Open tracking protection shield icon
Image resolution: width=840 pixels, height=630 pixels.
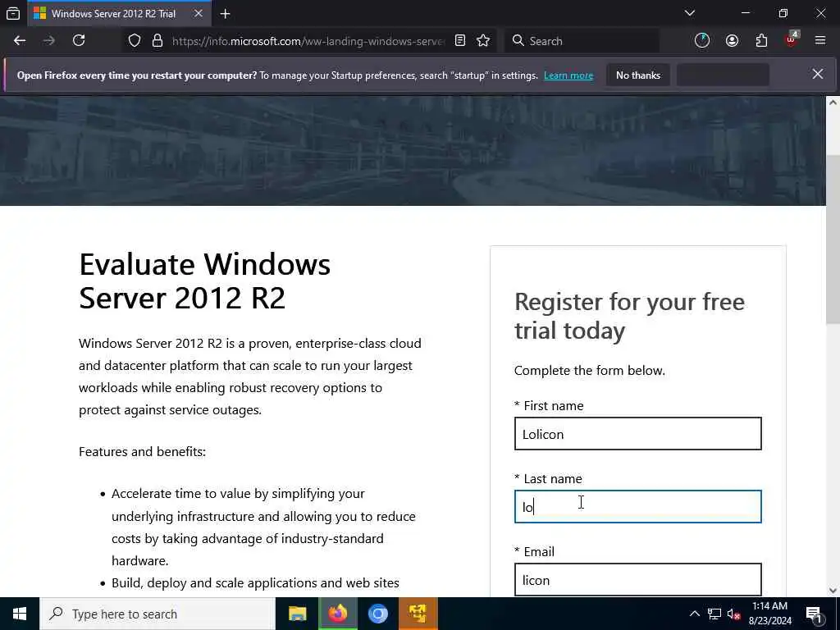click(x=135, y=41)
